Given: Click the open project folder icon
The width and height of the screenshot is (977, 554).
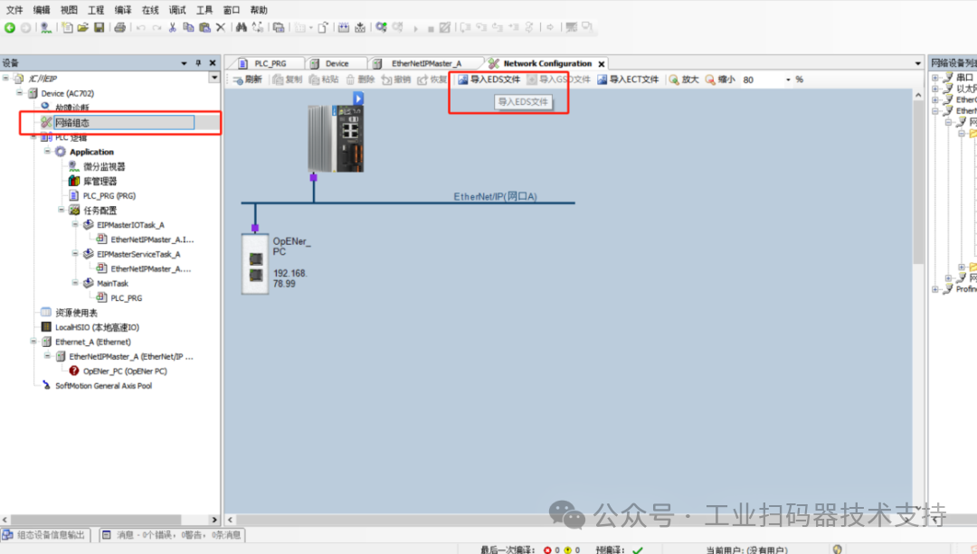Looking at the screenshot, I should [83, 27].
